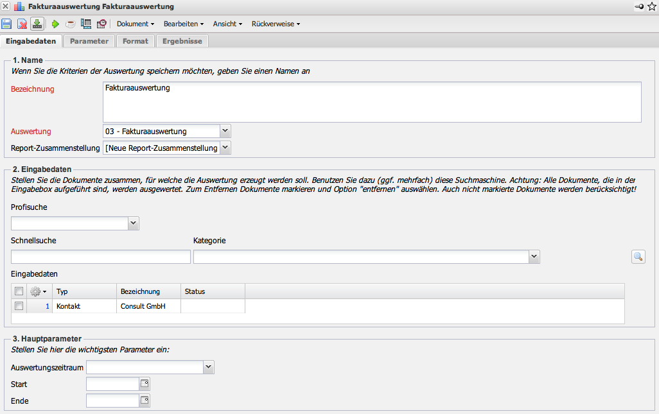This screenshot has width=659, height=414.
Task: Click the delete document icon with red X
Action: click(22, 24)
